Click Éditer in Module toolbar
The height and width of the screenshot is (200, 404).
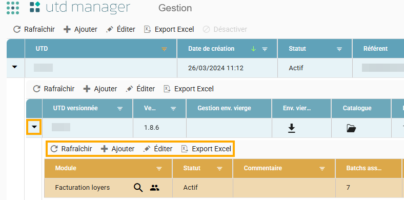tap(158, 149)
